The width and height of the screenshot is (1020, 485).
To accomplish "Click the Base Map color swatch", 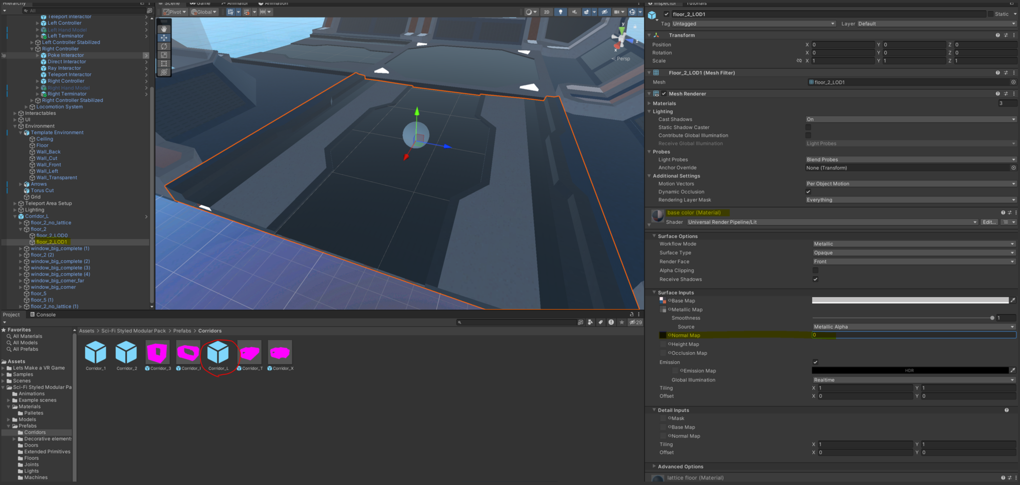I will click(910, 301).
